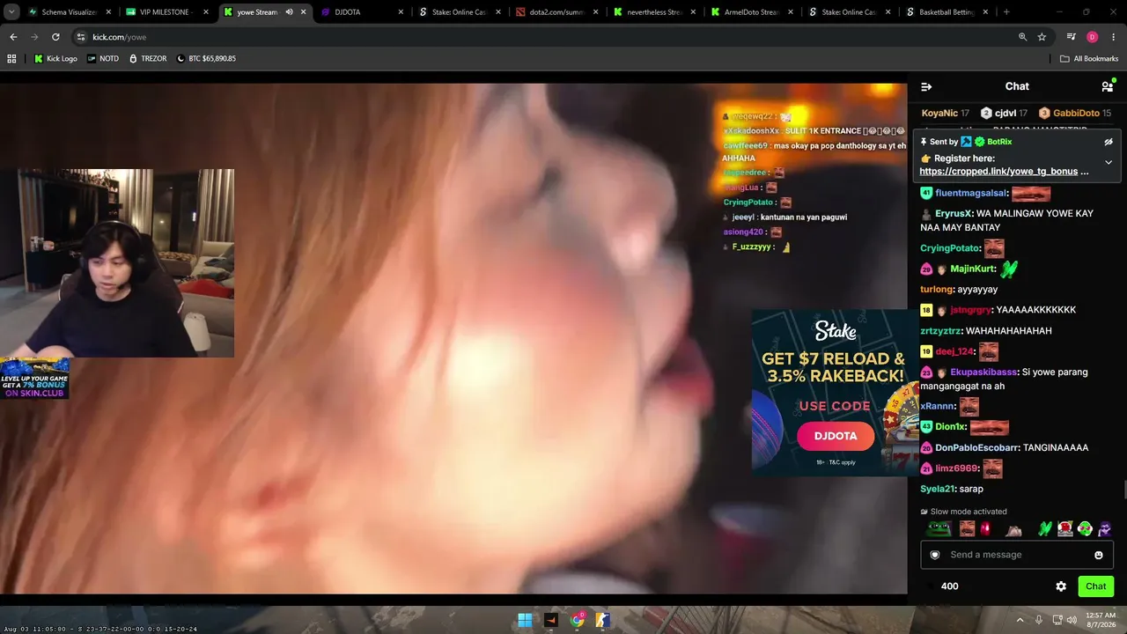1127x634 pixels.
Task: Click username EryrusX in chat
Action: pos(953,214)
